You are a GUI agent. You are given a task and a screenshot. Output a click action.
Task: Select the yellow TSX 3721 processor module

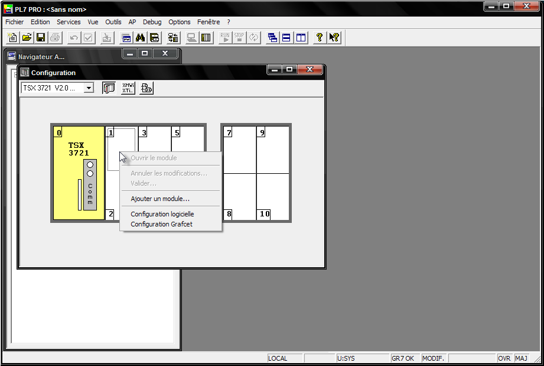79,173
